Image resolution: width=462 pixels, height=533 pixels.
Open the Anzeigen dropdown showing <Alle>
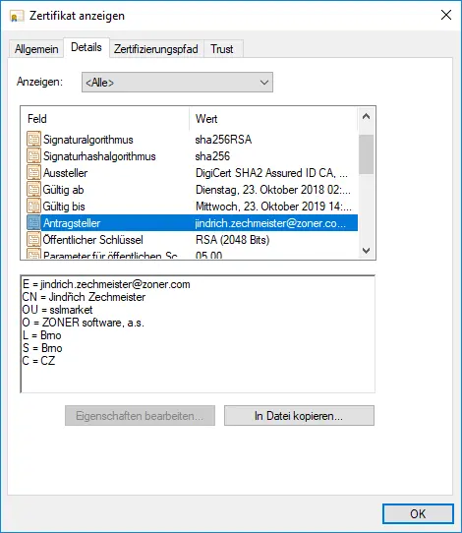pos(177,83)
